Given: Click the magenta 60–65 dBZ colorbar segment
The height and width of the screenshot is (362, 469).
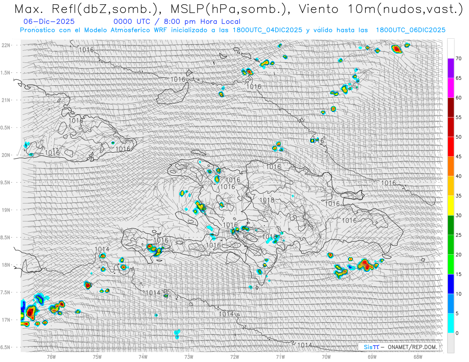Looking at the screenshot, I should coord(451,88).
